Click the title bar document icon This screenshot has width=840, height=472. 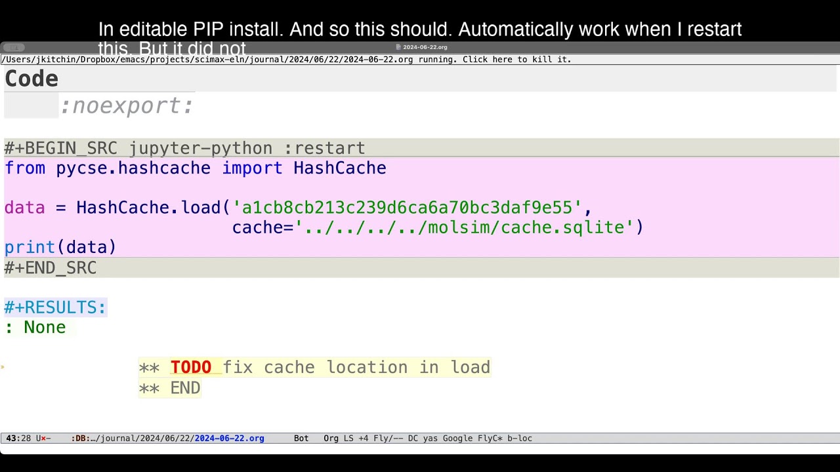click(x=399, y=47)
